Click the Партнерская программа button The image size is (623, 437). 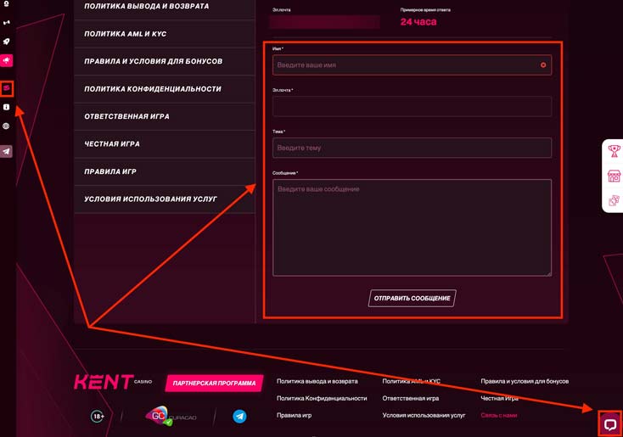[214, 384]
